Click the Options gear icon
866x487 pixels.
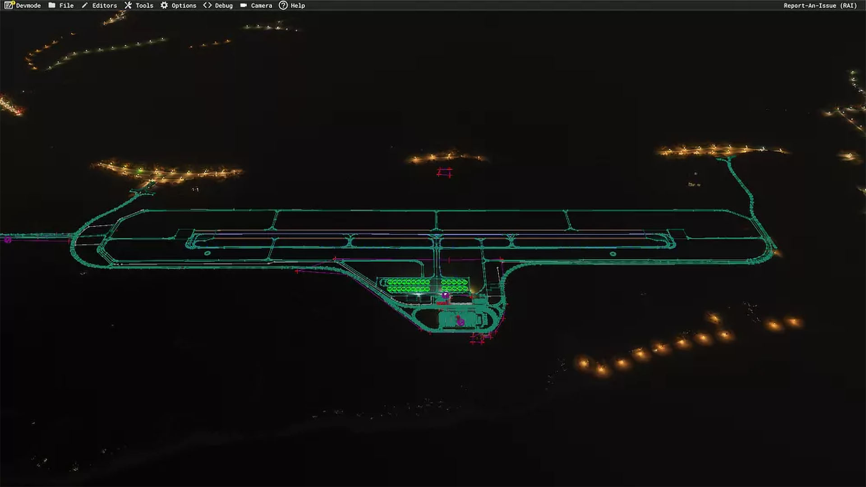pyautogui.click(x=164, y=5)
